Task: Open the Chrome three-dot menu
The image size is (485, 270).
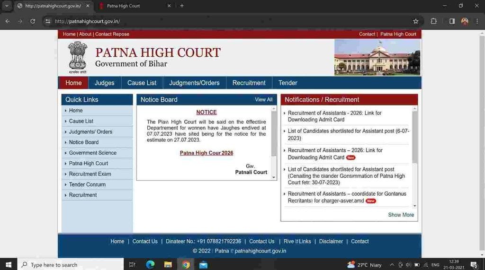Action: (477, 21)
